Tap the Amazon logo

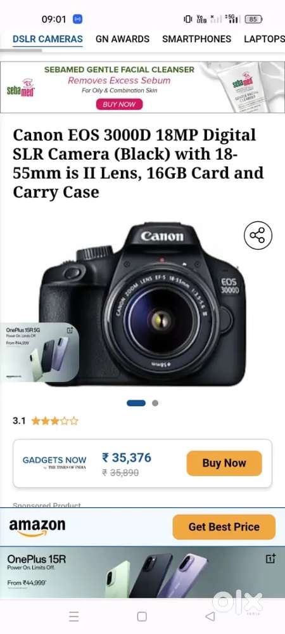pos(37,527)
